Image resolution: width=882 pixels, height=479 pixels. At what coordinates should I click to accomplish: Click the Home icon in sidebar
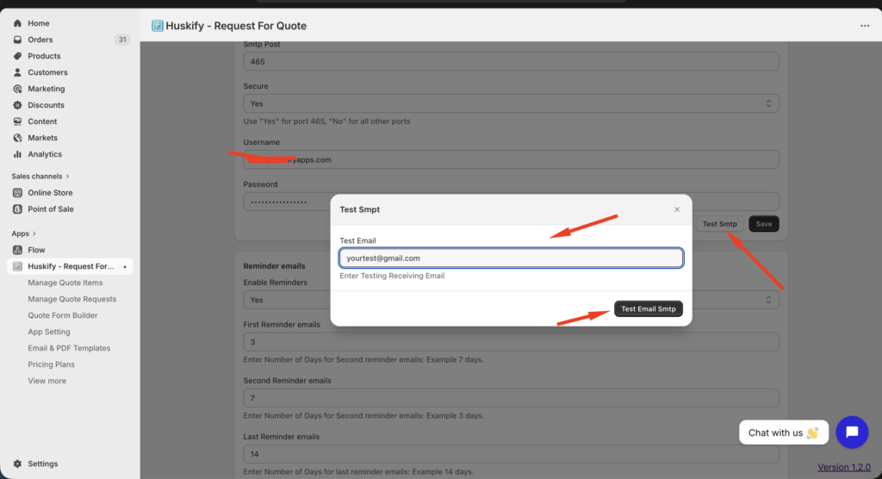[x=18, y=23]
